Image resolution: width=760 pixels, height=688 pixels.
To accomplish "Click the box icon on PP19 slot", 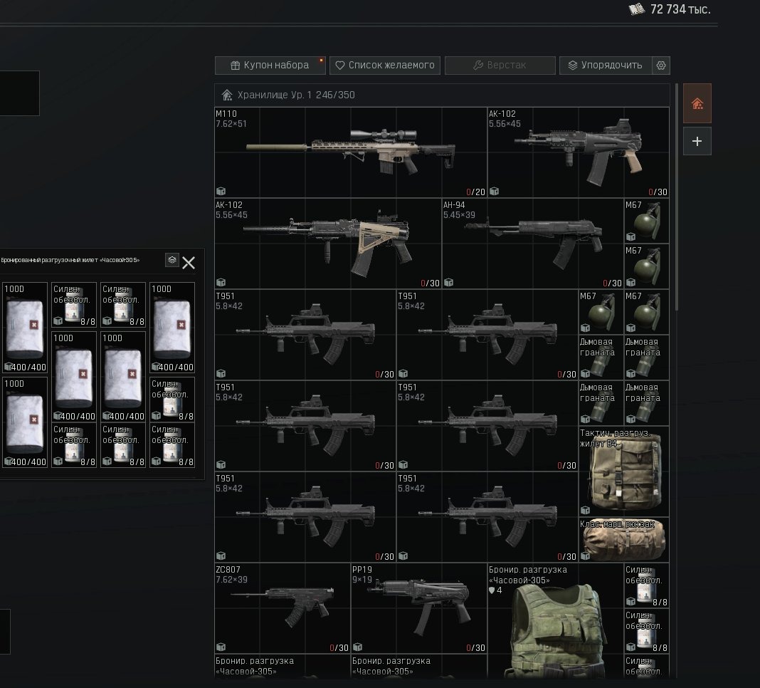I will tap(358, 647).
